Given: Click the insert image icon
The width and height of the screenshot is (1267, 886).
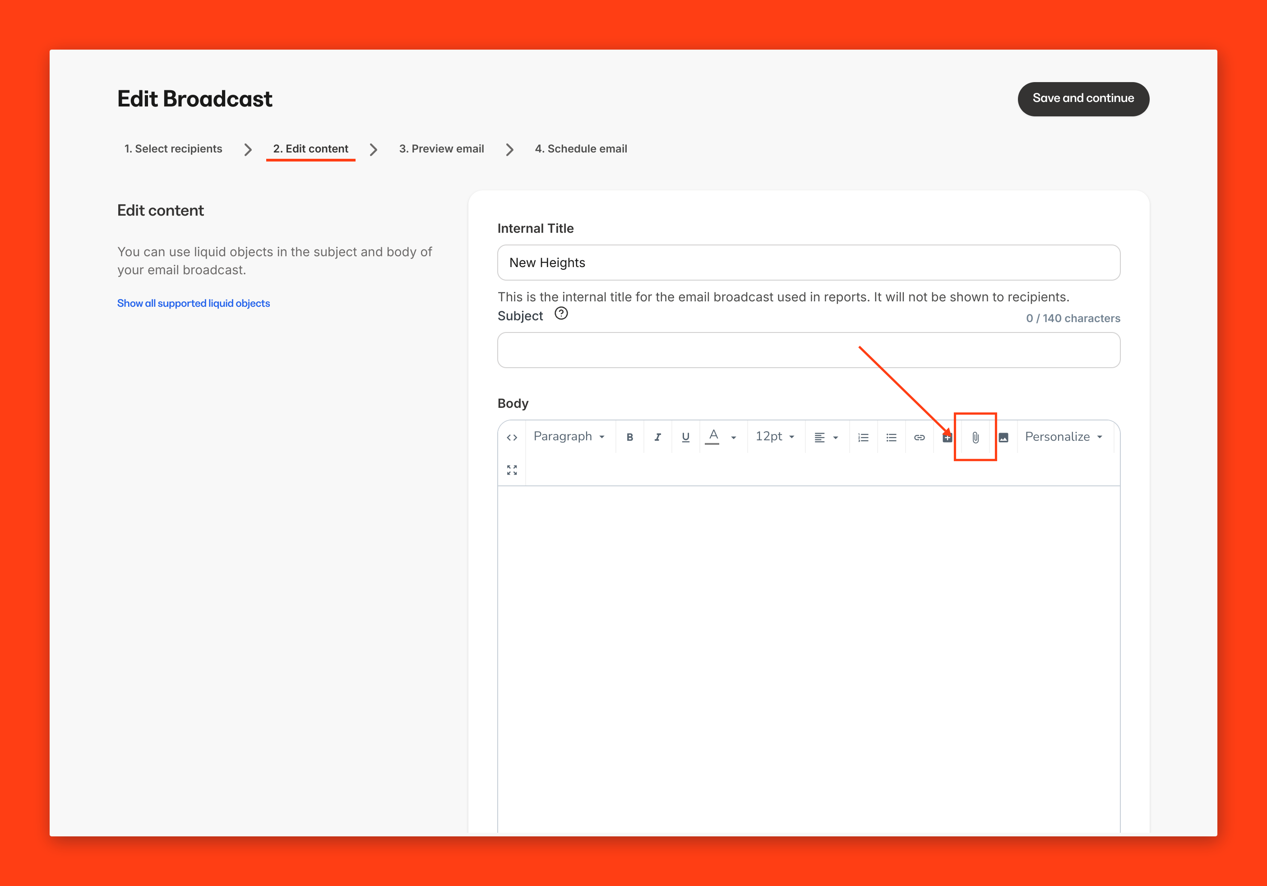Looking at the screenshot, I should point(1003,438).
